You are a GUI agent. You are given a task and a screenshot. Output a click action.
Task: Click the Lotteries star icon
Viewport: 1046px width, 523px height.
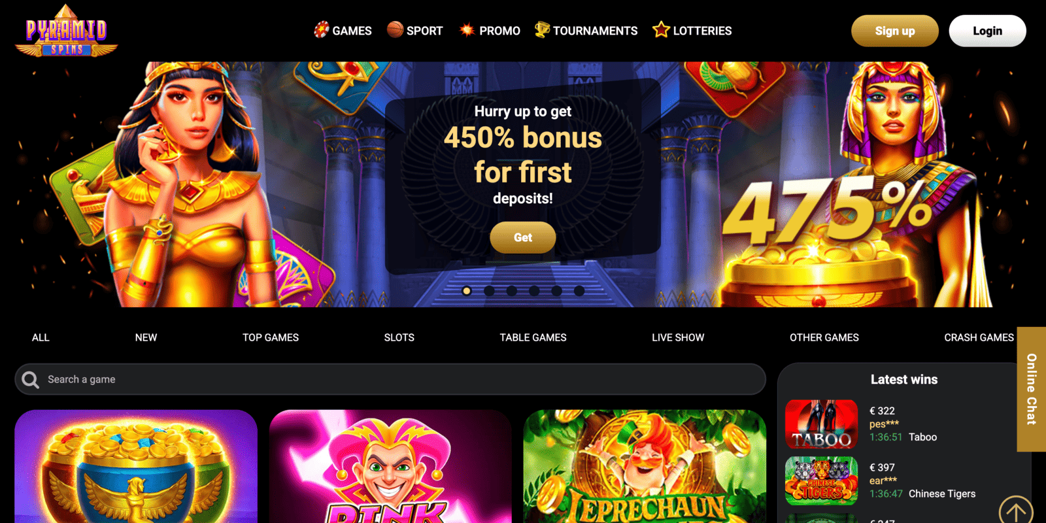coord(661,29)
